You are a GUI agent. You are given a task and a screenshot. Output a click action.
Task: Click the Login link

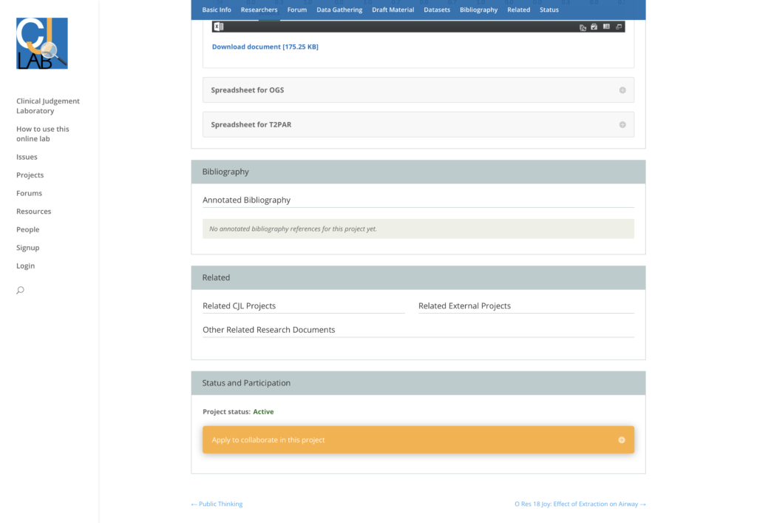click(x=25, y=266)
